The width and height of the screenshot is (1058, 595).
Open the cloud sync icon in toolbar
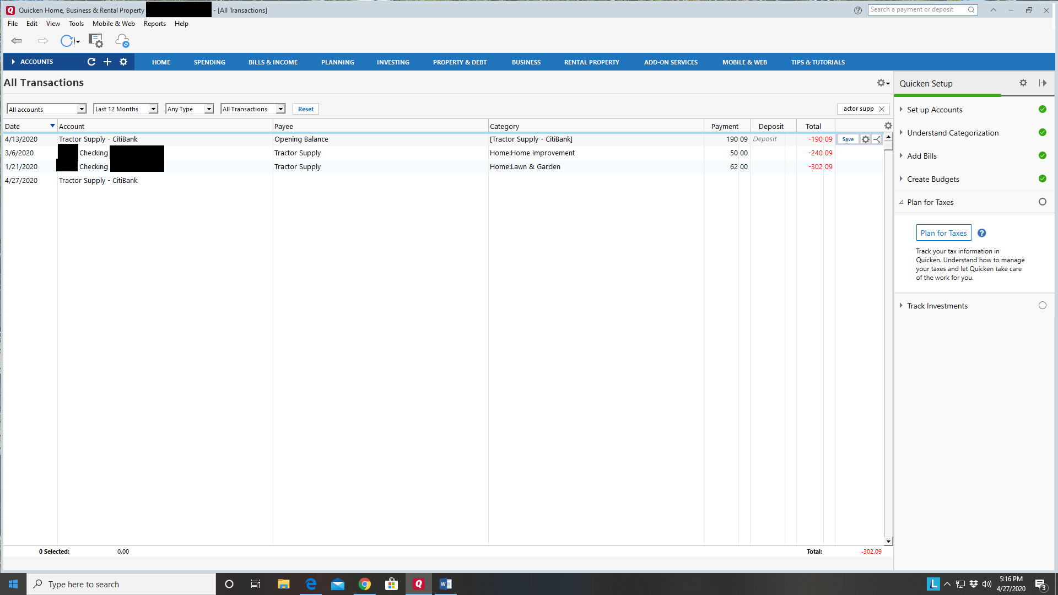coord(122,41)
